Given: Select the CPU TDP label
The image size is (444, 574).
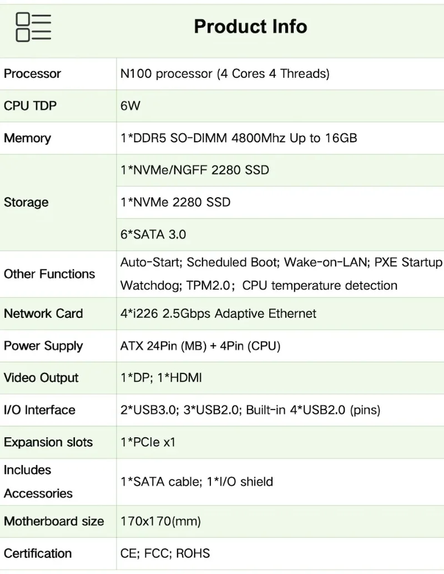Looking at the screenshot, I should click(30, 106).
